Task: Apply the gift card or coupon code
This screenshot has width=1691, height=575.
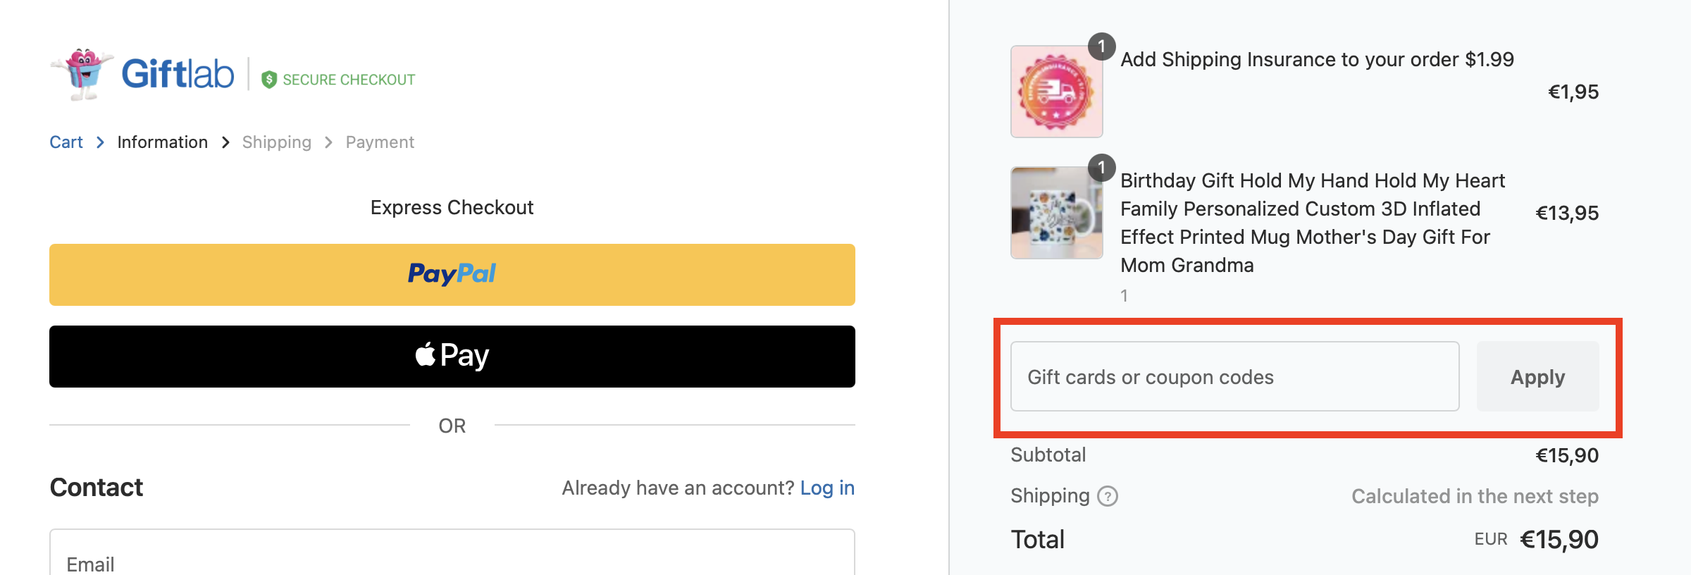Action: [x=1537, y=377]
